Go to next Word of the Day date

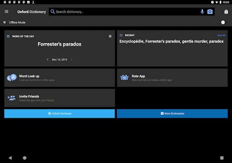tap(72, 60)
